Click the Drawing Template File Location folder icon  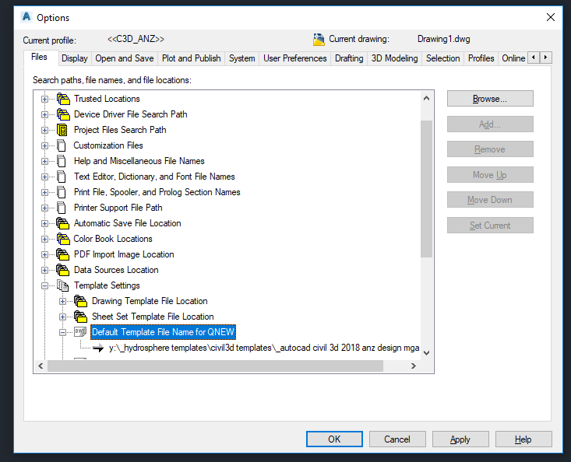point(80,301)
